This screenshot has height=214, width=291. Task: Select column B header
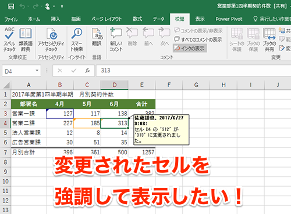point(60,85)
